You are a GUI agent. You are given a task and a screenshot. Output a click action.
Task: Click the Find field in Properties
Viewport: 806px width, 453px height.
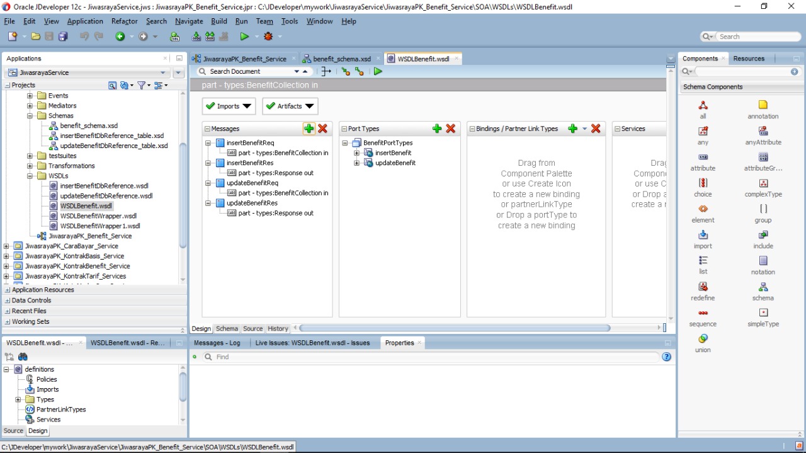[x=436, y=357]
